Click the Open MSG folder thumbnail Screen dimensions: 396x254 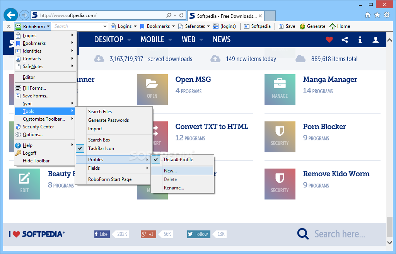click(152, 90)
